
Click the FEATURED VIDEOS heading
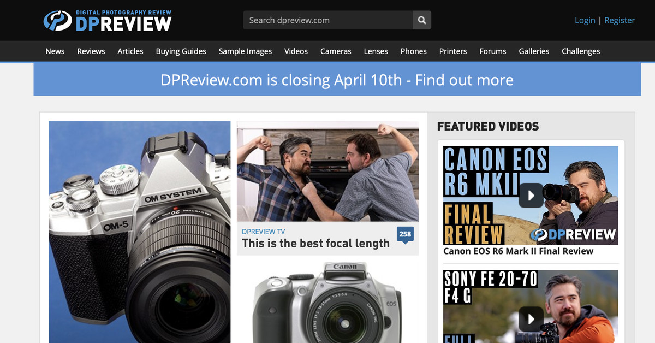pos(488,126)
